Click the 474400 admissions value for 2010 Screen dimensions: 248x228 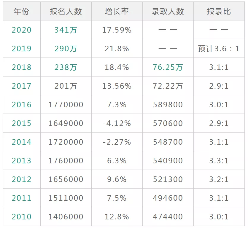click(168, 216)
